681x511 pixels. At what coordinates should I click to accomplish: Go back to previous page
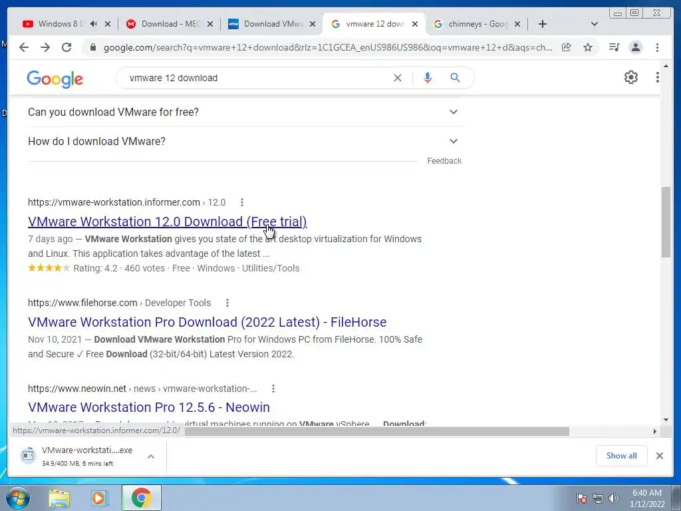tap(24, 47)
